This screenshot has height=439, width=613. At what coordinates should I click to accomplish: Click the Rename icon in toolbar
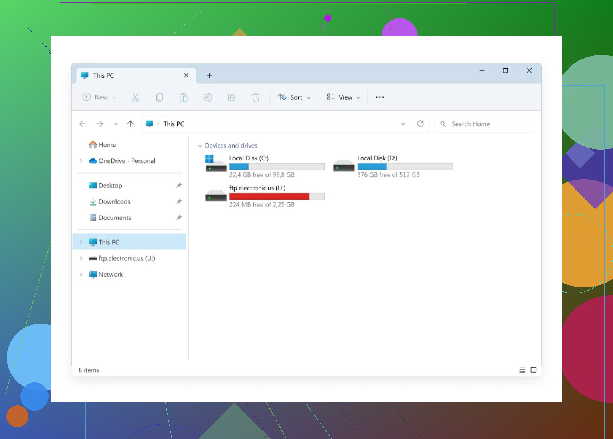[208, 97]
